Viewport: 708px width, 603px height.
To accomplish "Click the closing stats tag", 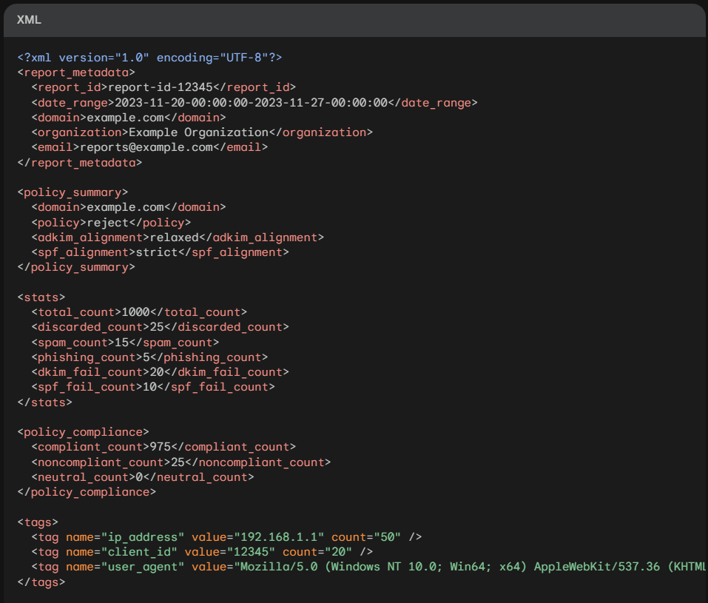I will (x=44, y=402).
